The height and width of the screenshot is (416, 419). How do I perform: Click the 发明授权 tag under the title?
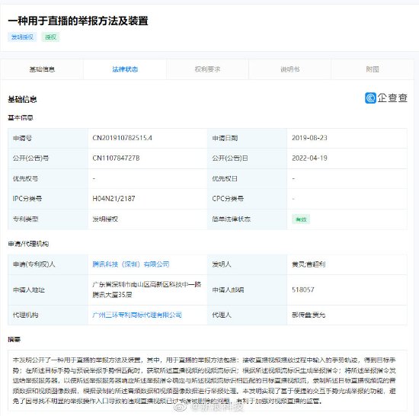(22, 37)
